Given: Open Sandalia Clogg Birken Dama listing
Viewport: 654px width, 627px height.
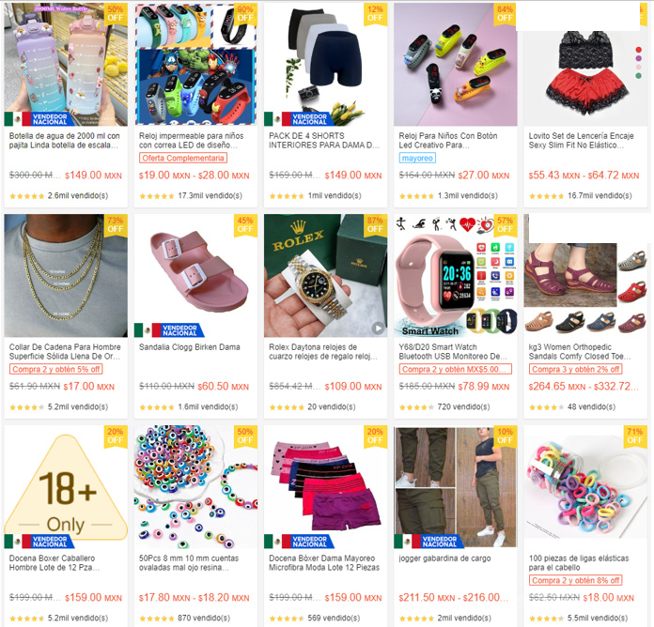Looking at the screenshot, I should [x=190, y=347].
